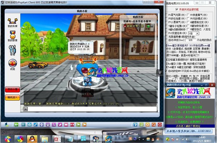This screenshot has width=217, height=143.
Task: Click the red power exit icon in game toolbar
Action: pos(160,125)
